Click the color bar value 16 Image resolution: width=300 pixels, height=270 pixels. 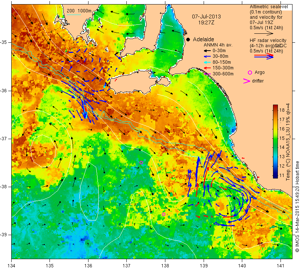[x=282, y=129]
